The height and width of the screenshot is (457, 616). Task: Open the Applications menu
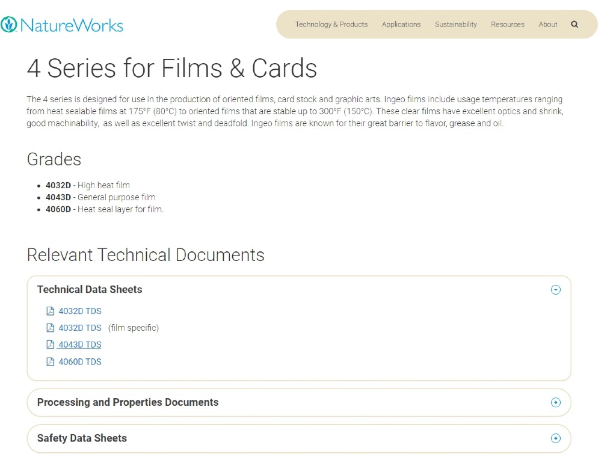pyautogui.click(x=401, y=25)
